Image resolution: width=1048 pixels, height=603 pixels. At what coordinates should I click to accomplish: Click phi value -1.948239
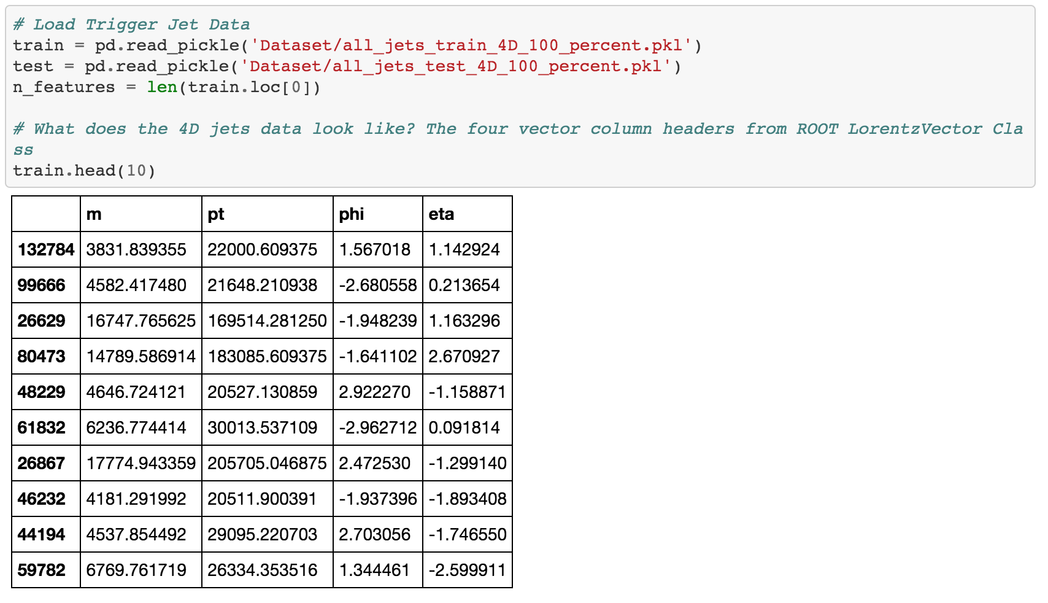click(378, 321)
